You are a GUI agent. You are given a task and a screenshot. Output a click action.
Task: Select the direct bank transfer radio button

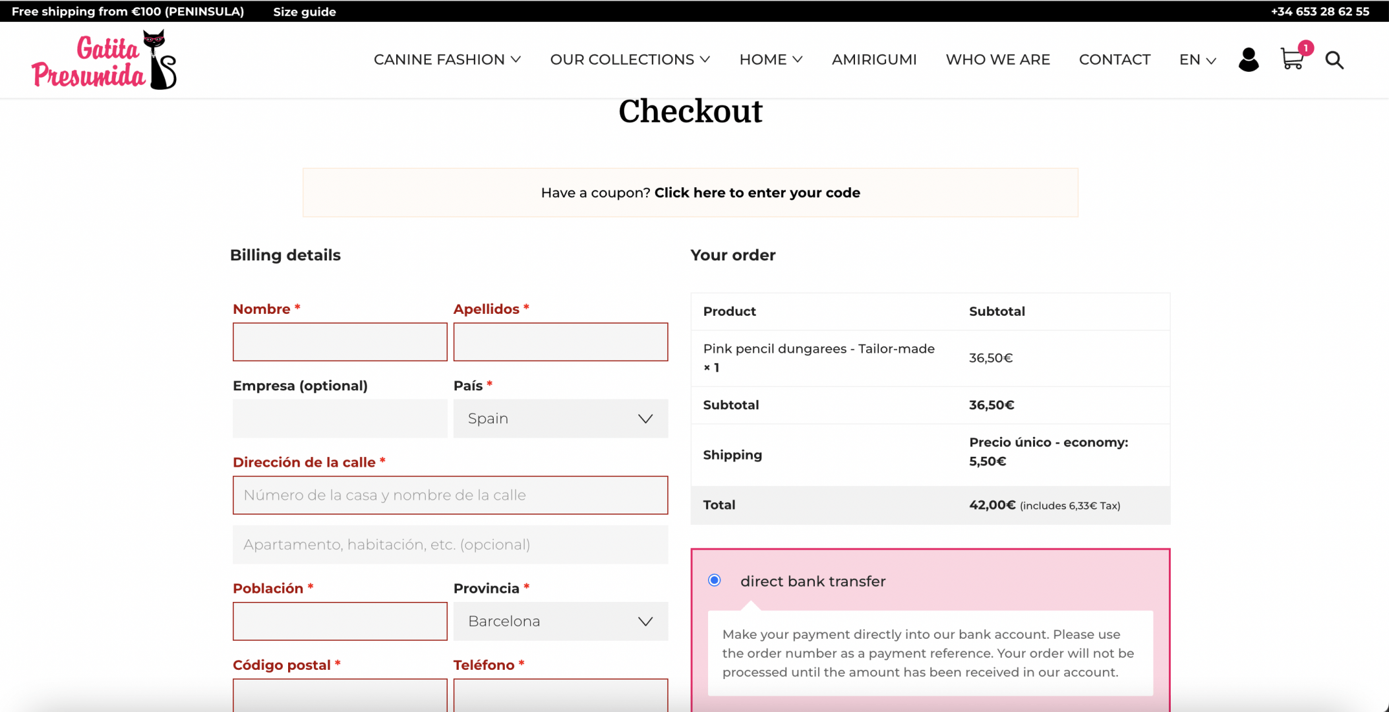coord(714,580)
